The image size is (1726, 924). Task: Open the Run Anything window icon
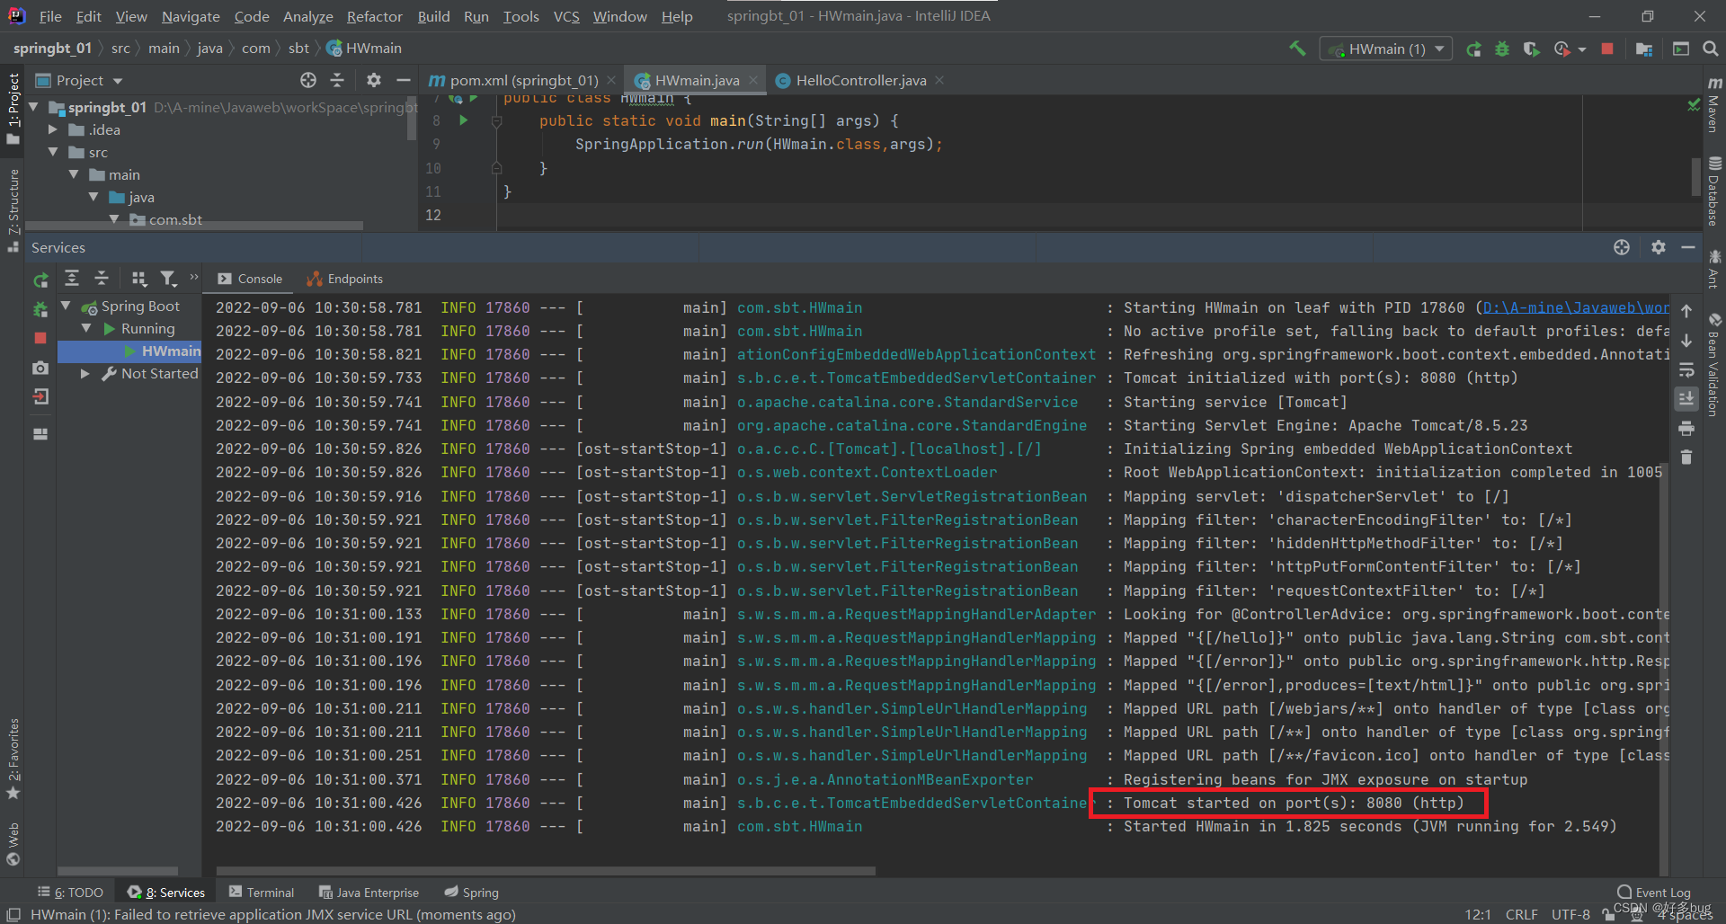click(1681, 49)
